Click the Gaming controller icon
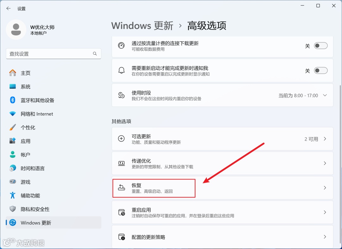 pyautogui.click(x=13, y=182)
